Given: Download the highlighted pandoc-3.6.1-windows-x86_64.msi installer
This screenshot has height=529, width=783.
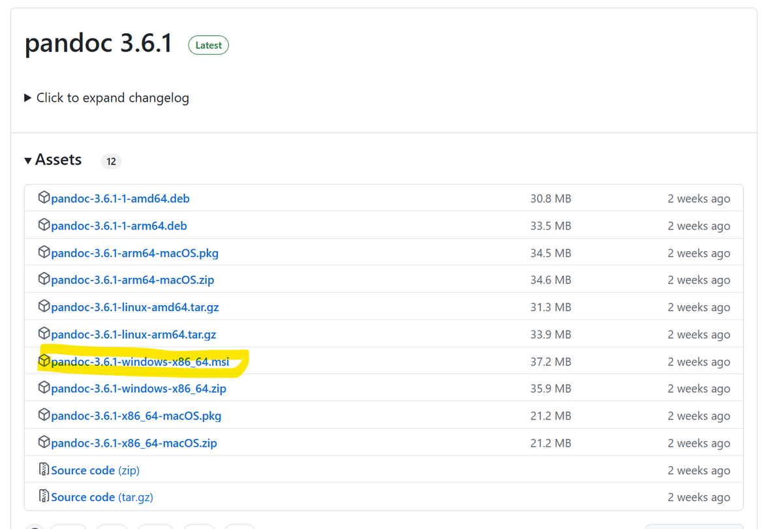Looking at the screenshot, I should (x=141, y=361).
